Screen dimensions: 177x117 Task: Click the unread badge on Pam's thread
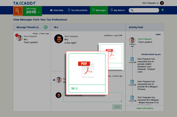tap(17, 35)
